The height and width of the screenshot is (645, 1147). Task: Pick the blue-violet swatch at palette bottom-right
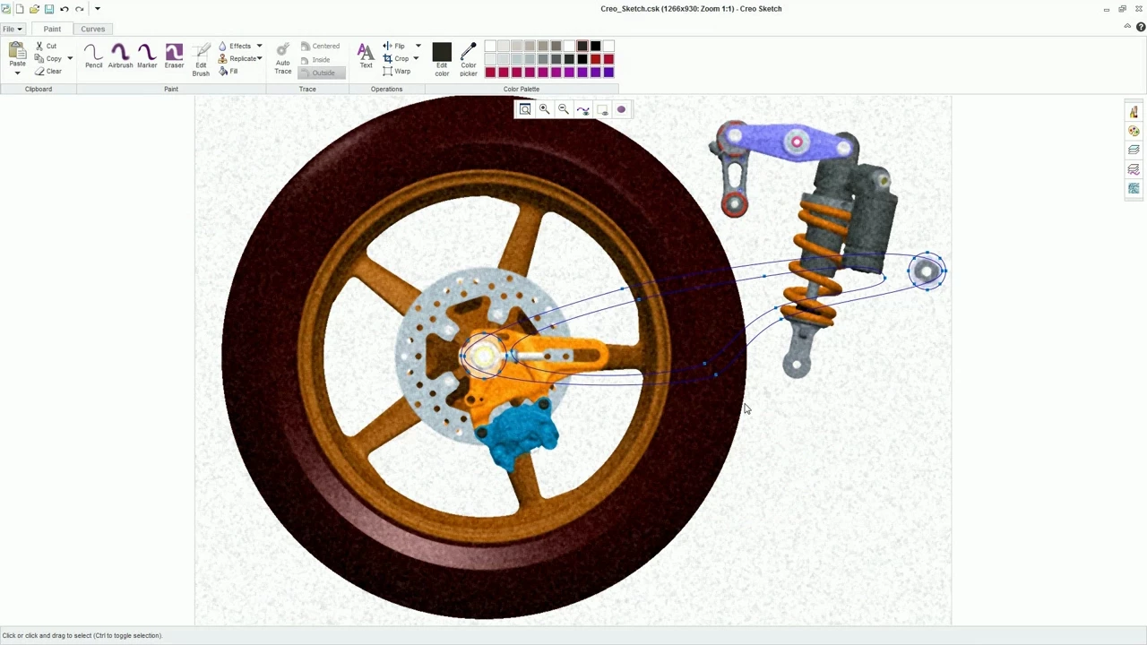pos(608,72)
